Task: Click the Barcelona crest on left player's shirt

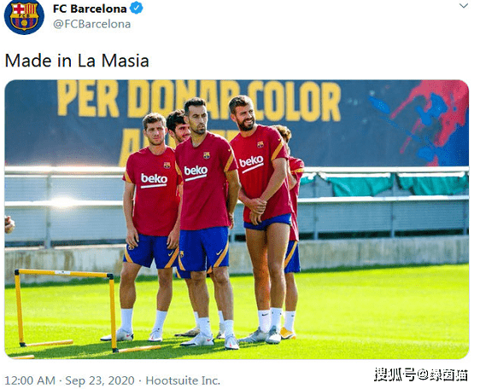Action: pyautogui.click(x=167, y=165)
